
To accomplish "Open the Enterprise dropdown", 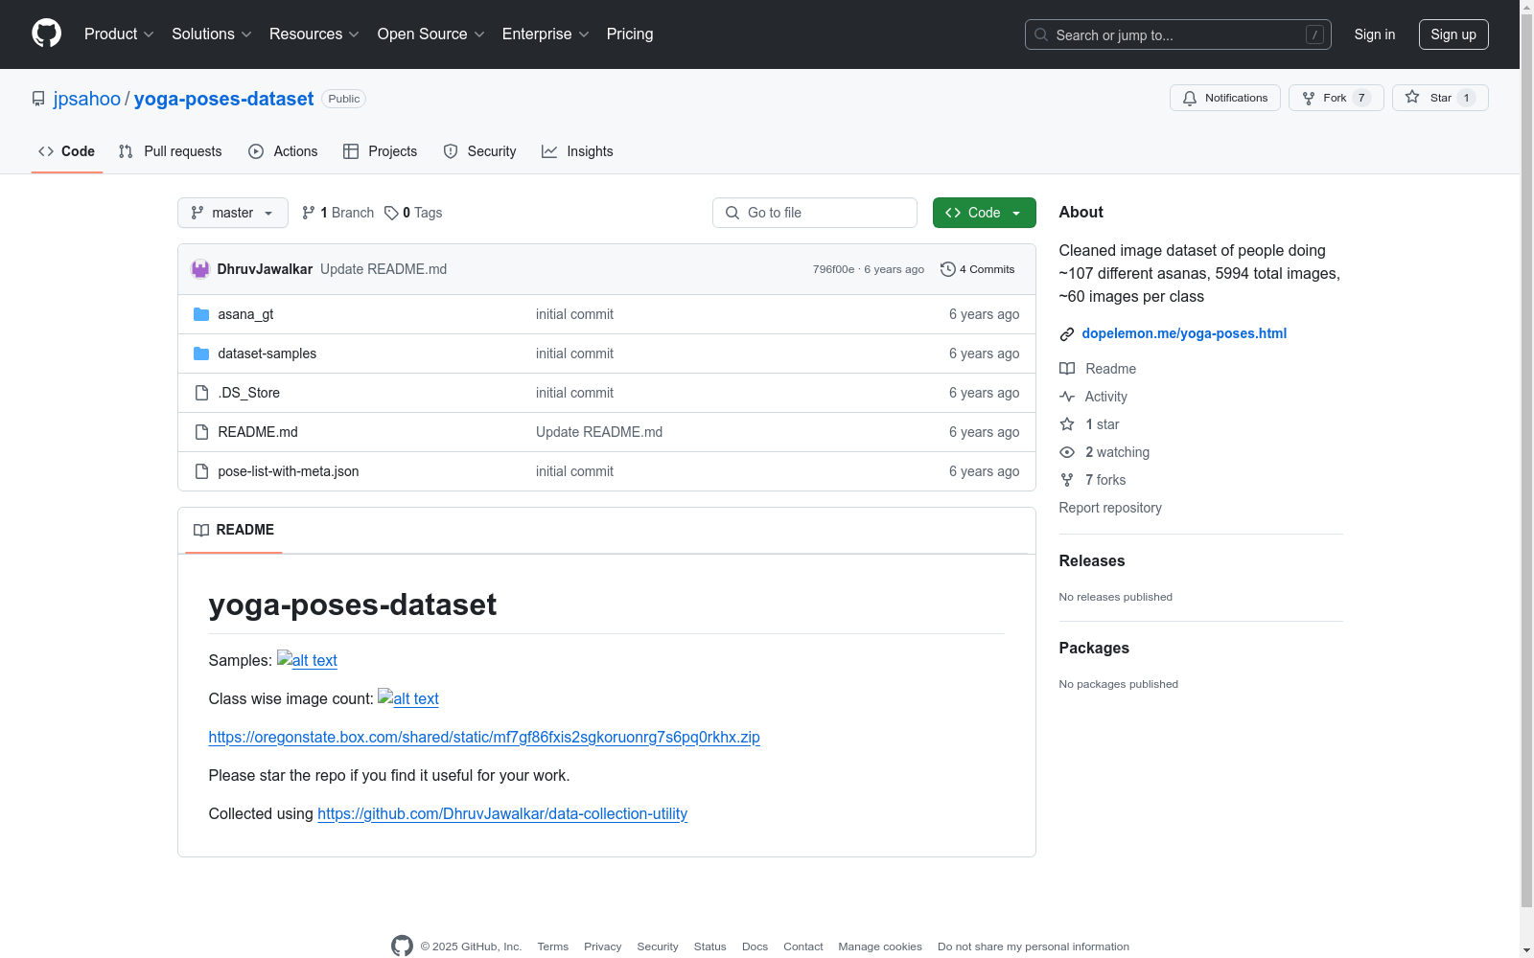I will pos(546,34).
